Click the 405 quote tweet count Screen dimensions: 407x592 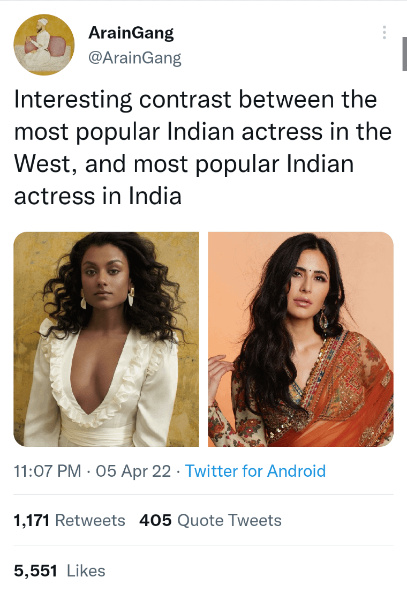pyautogui.click(x=155, y=520)
